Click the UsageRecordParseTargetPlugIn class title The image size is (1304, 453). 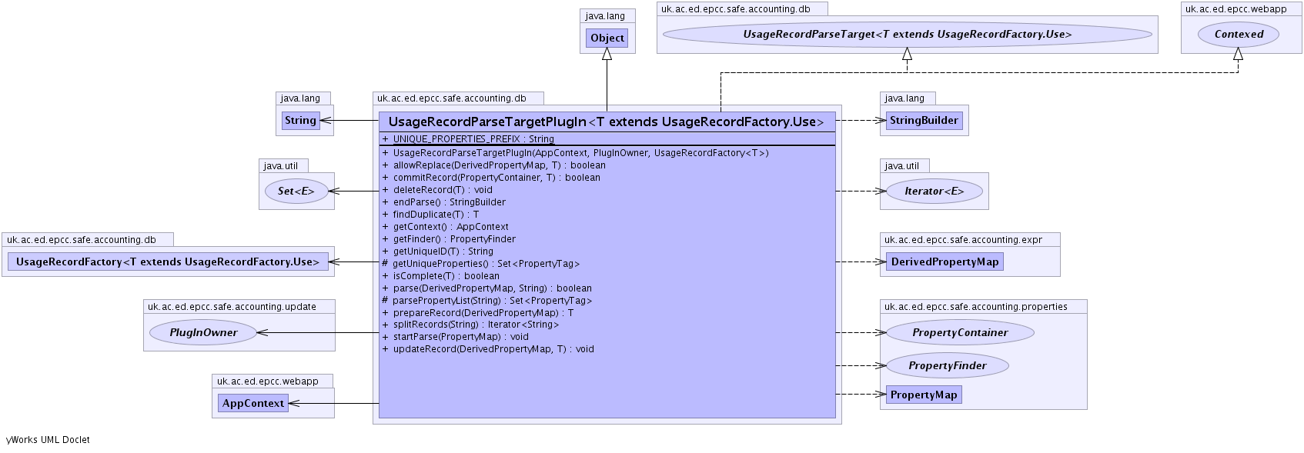606,122
